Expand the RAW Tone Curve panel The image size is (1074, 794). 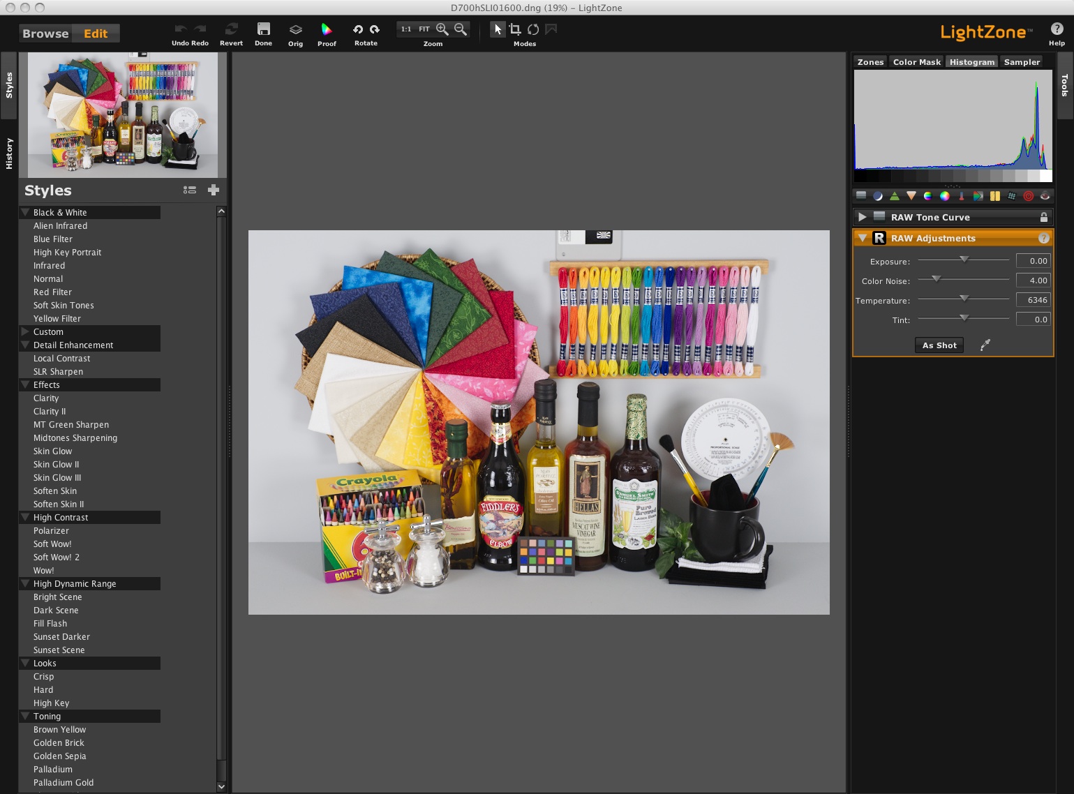pos(863,217)
